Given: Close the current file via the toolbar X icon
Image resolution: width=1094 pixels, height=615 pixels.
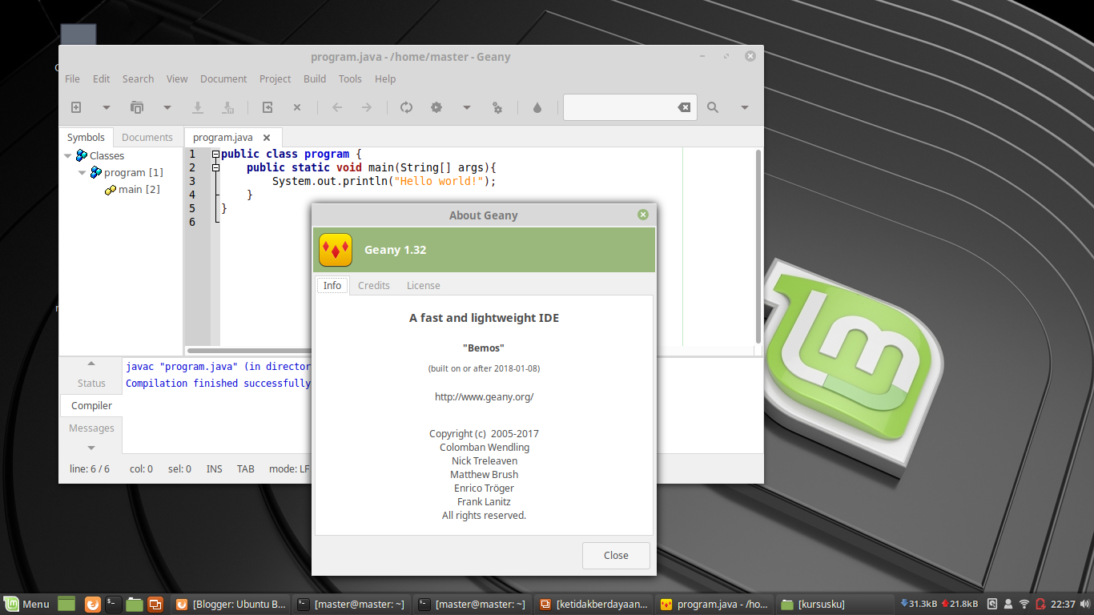Looking at the screenshot, I should coord(296,107).
